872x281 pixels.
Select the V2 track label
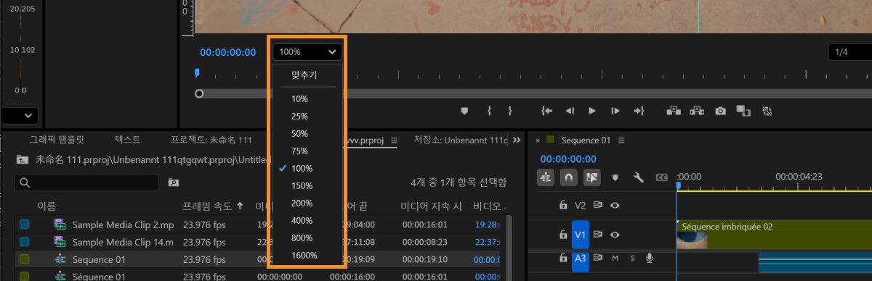click(x=580, y=205)
